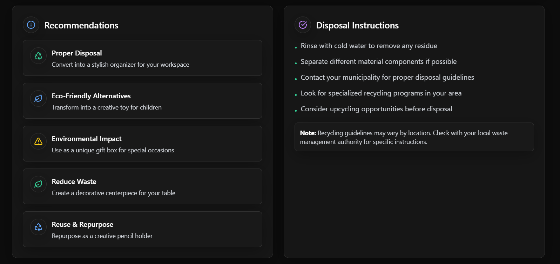
Task: Click the warning triangle icon for Environmental Impact
Action: [x=38, y=141]
